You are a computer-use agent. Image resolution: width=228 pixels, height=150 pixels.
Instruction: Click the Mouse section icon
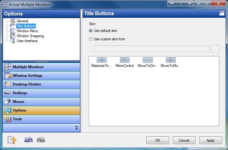[7, 101]
